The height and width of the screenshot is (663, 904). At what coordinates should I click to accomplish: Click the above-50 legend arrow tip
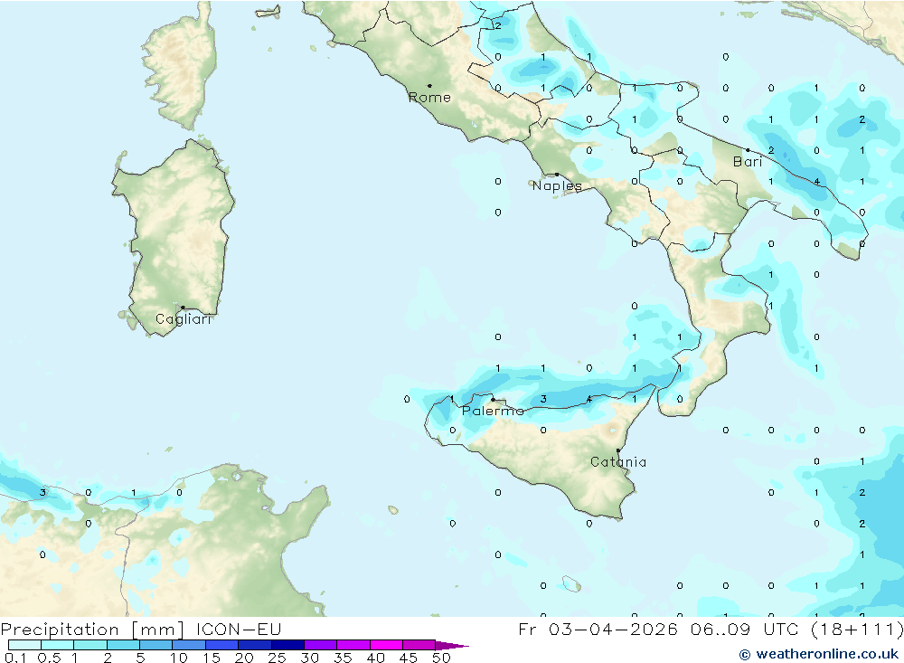click(453, 646)
